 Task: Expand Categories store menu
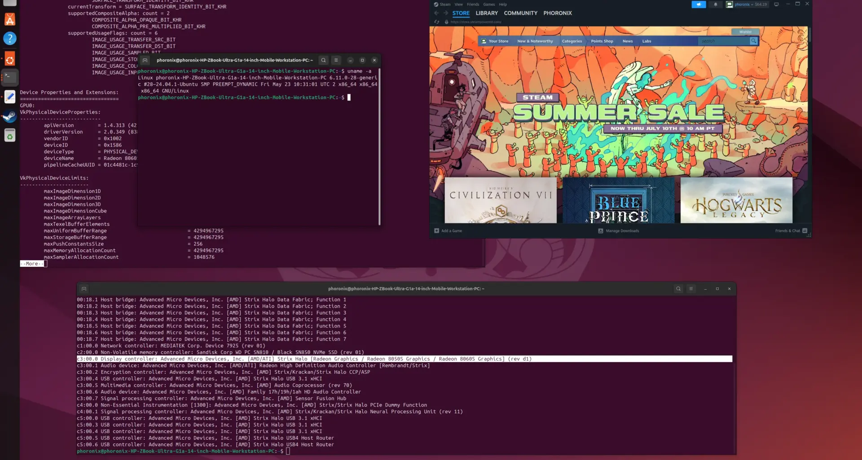(x=572, y=41)
